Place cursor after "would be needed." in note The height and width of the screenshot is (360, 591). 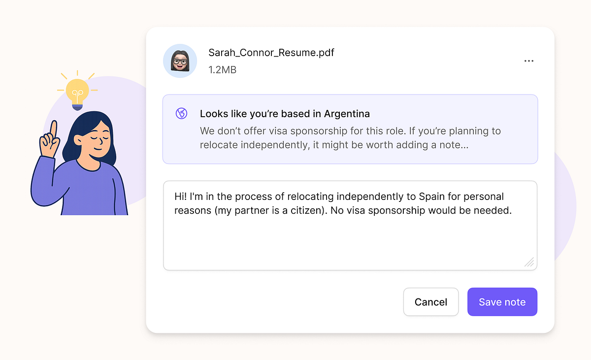(513, 211)
